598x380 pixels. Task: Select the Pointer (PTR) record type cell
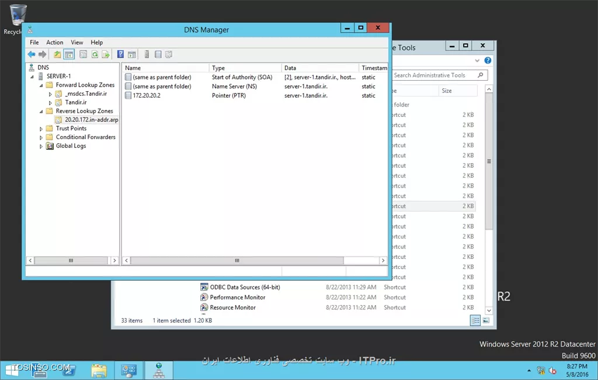click(228, 95)
